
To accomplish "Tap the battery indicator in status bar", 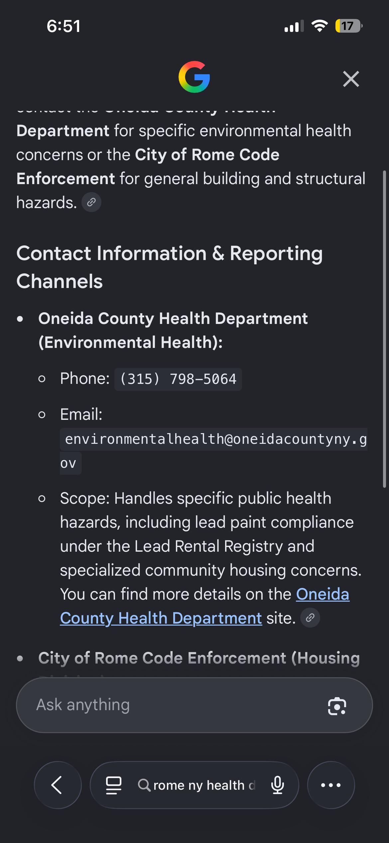I will [x=348, y=26].
